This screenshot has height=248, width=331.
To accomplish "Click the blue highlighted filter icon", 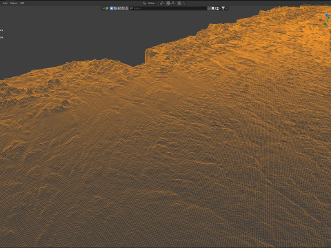I will (x=112, y=8).
